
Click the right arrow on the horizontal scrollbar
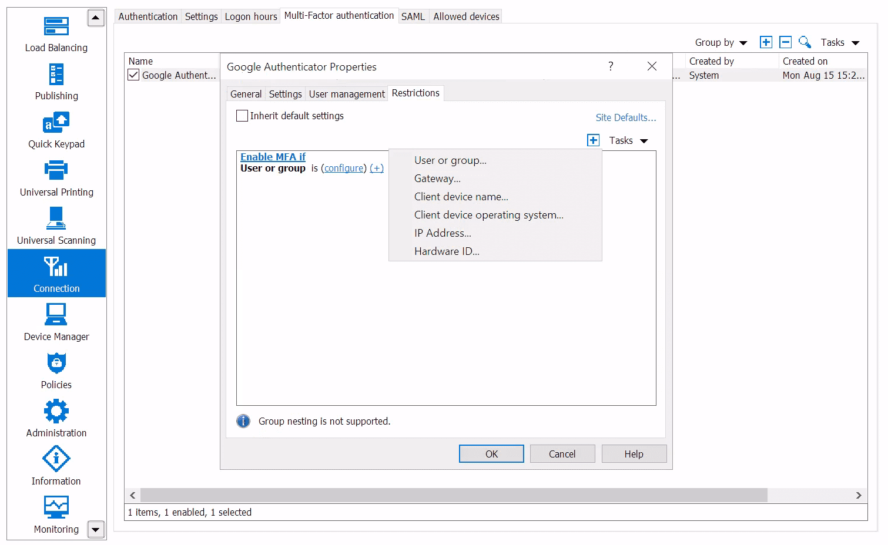[860, 495]
